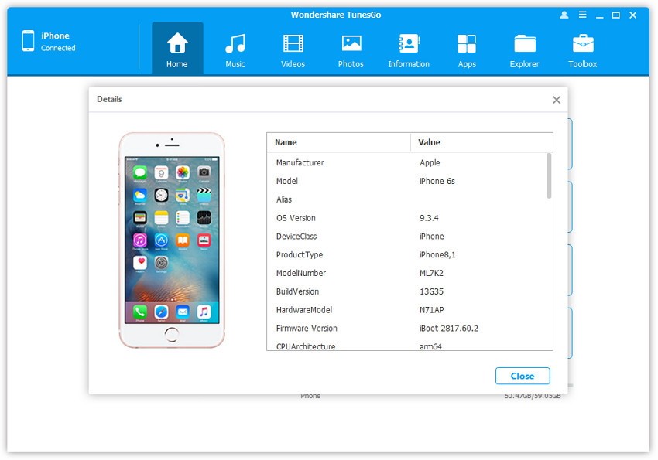Open the hamburger menu in title bar
This screenshot has height=460, width=658.
582,15
